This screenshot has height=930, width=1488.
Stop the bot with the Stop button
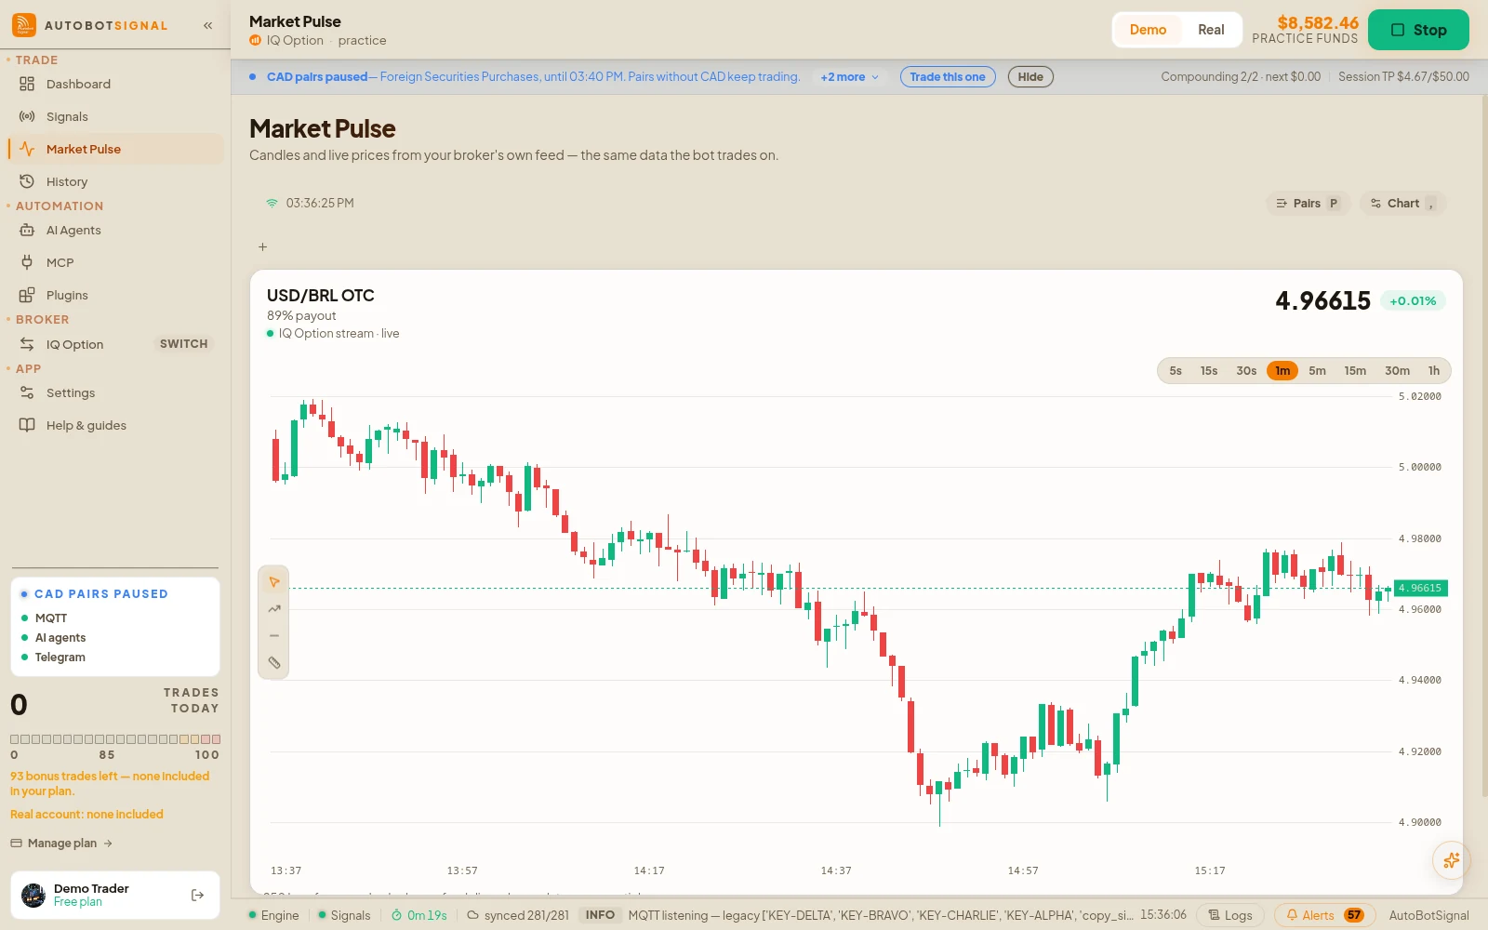pos(1418,30)
